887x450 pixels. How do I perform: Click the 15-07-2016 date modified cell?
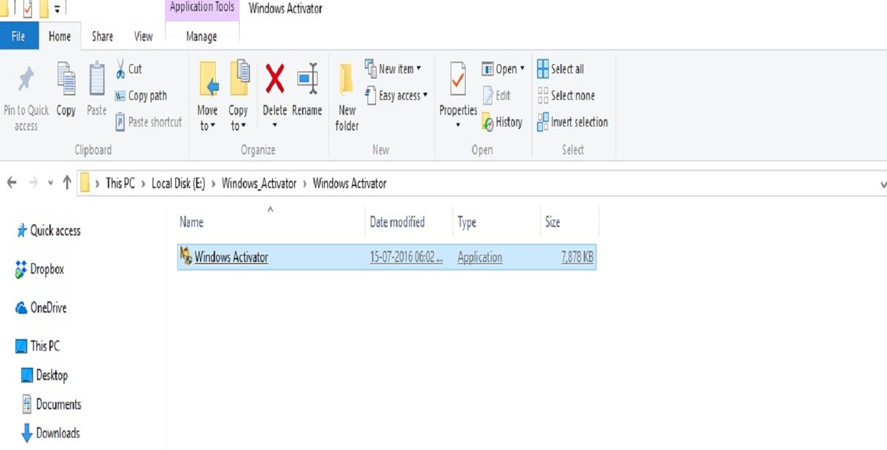(406, 257)
